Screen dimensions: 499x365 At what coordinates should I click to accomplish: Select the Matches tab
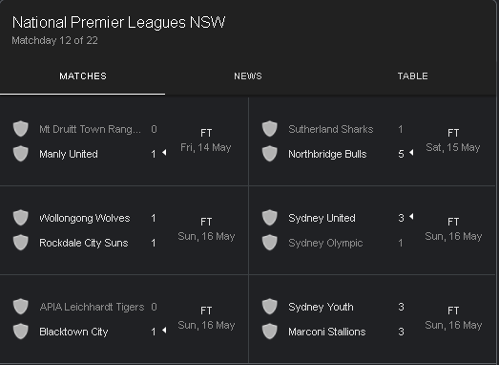pyautogui.click(x=83, y=76)
